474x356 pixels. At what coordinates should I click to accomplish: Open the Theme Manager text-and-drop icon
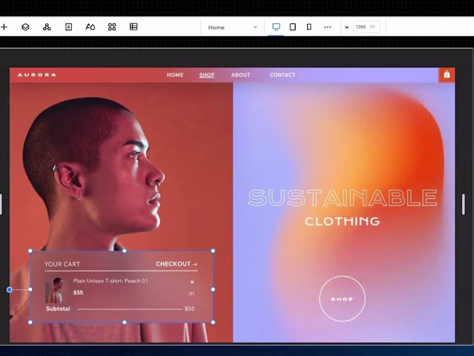coord(90,27)
